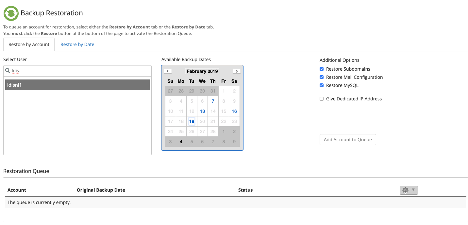The image size is (468, 225).
Task: Click the Backup Restoration logo icon
Action: 11,13
